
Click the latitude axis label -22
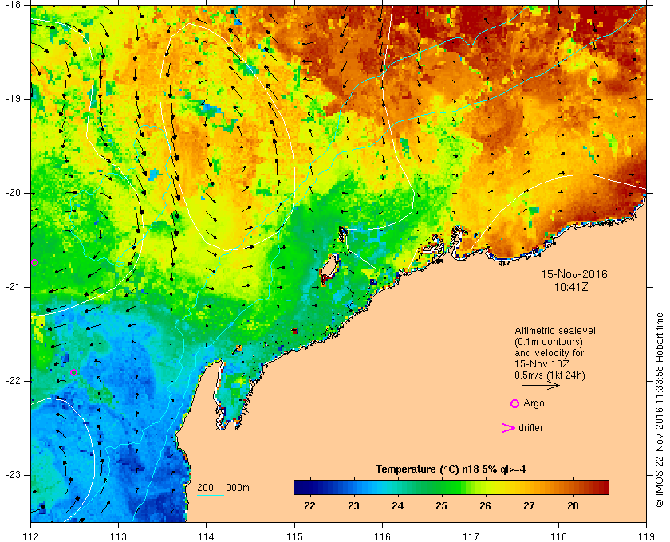pyautogui.click(x=13, y=381)
